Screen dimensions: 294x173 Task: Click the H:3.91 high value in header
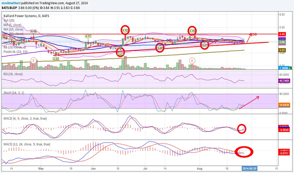tap(55, 8)
